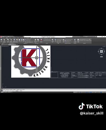Click Hyperlink in Data panel
The image size is (106, 130).
point(59,42)
